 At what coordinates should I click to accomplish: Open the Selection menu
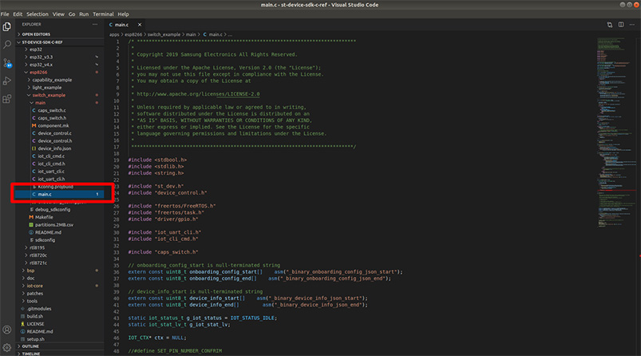(x=38, y=14)
